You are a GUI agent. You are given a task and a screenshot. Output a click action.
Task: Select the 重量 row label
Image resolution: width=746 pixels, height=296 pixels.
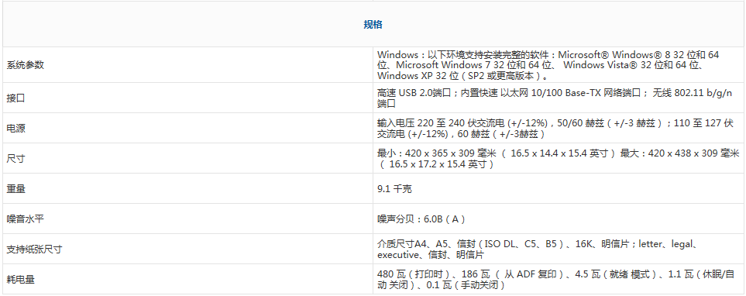15,189
